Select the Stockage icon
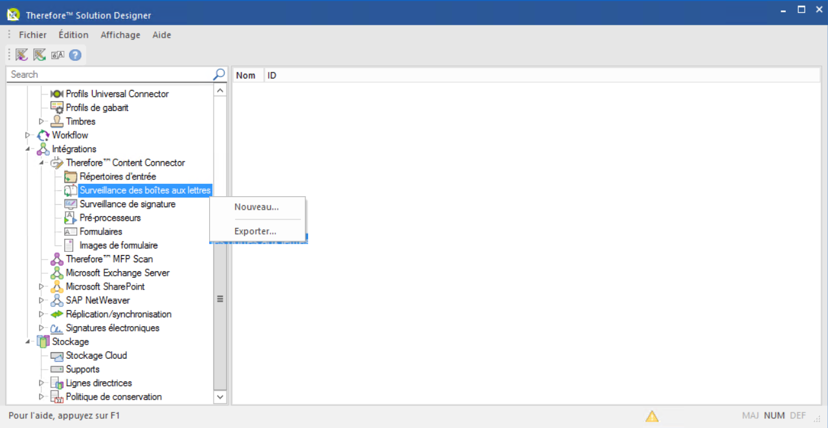The width and height of the screenshot is (828, 428). click(x=43, y=341)
